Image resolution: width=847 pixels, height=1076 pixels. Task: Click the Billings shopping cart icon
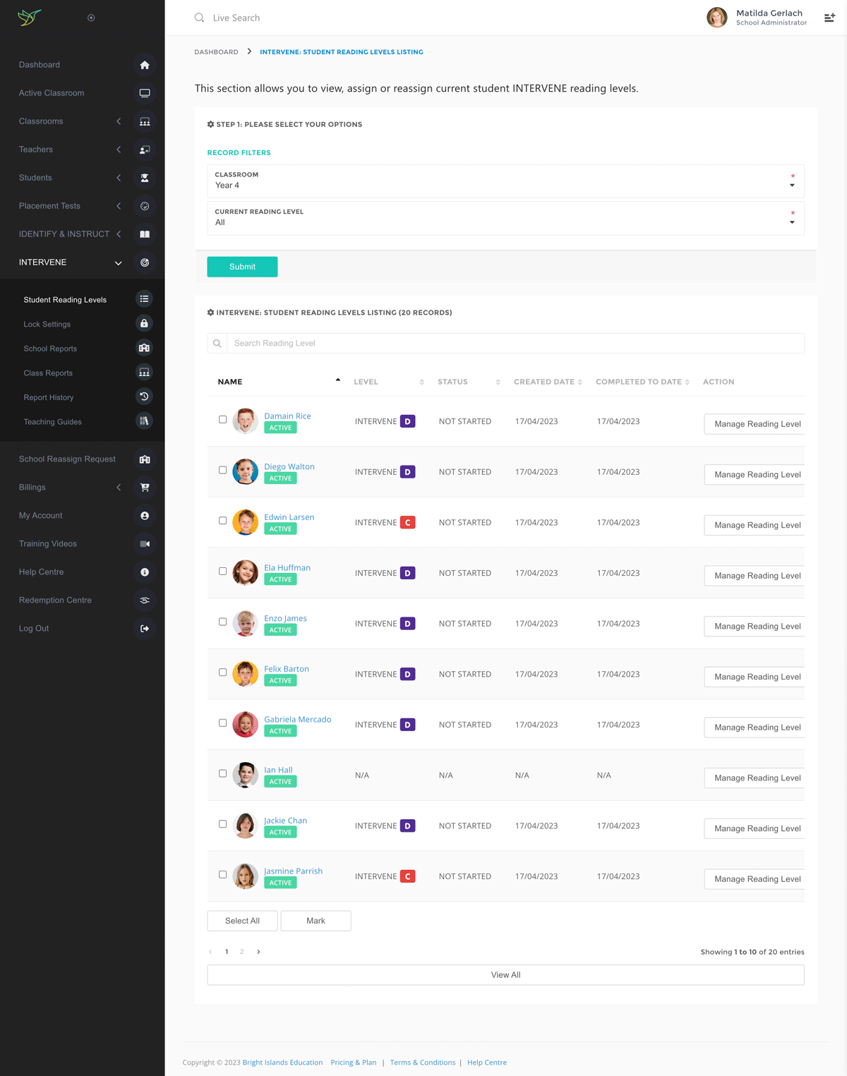[145, 488]
